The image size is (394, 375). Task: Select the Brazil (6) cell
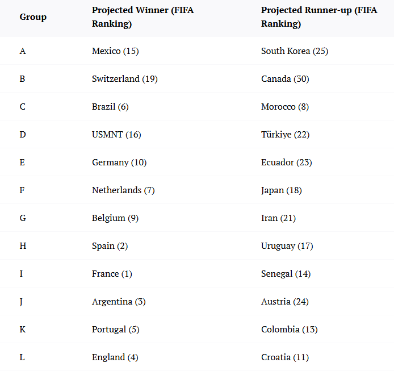[x=110, y=107]
